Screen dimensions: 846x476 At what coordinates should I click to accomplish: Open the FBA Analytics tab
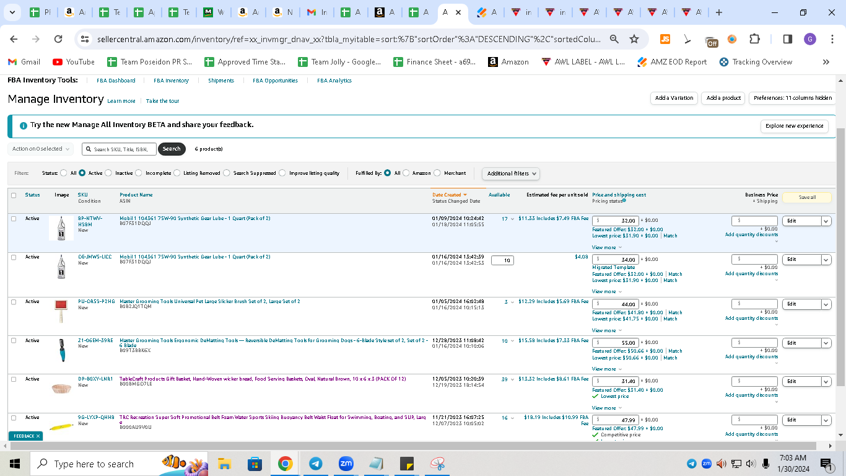[334, 81]
